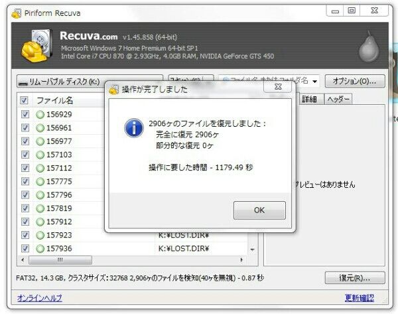Screen dimensions: 398x314
Task: Maximize the Piriform Recuva window
Action: (x=352, y=11)
